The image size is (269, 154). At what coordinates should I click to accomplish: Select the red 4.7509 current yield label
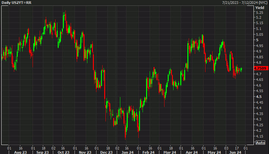[x=261, y=68]
